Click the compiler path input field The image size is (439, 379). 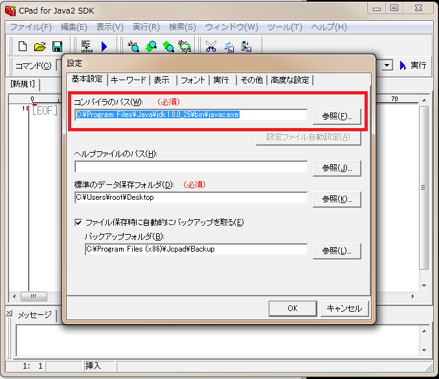(x=190, y=114)
